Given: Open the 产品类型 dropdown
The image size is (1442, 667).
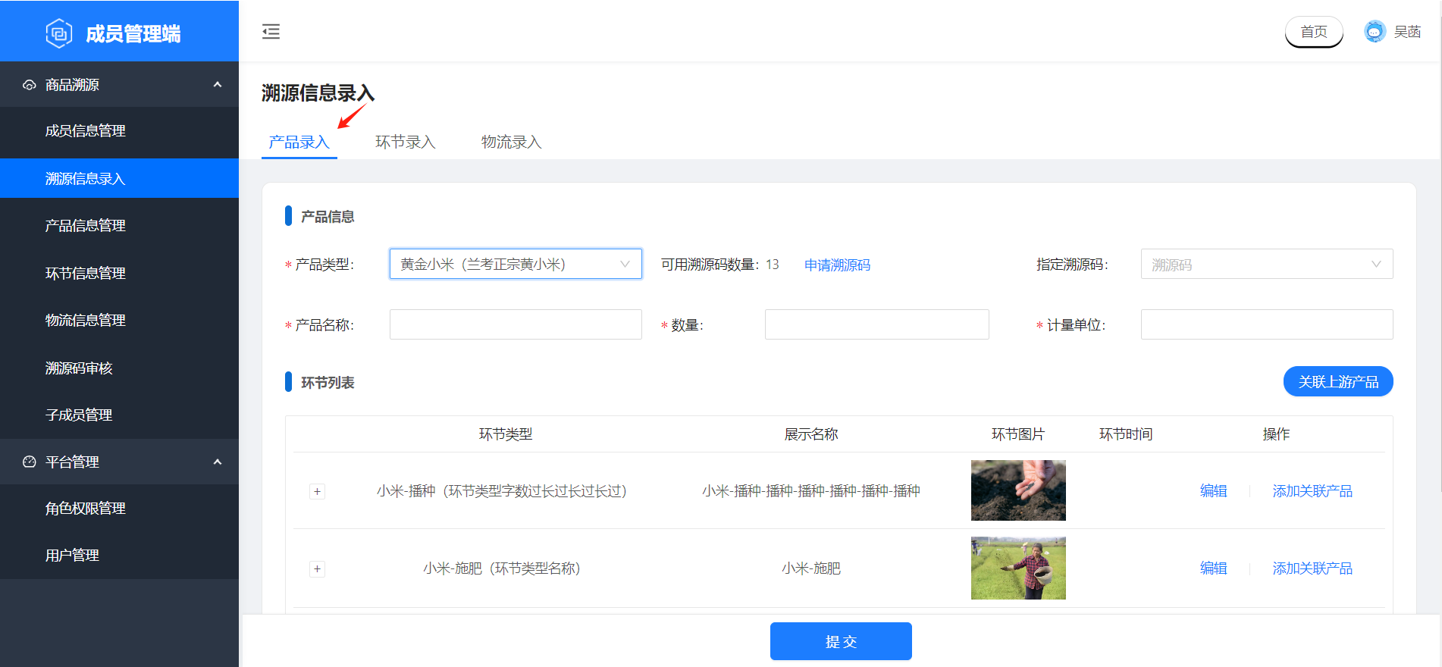Looking at the screenshot, I should 516,265.
